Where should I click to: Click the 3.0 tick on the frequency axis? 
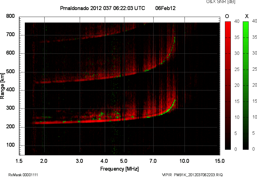80,161
